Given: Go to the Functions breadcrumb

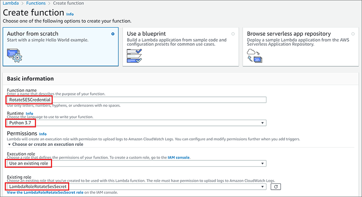Looking at the screenshot, I should [x=36, y=3].
